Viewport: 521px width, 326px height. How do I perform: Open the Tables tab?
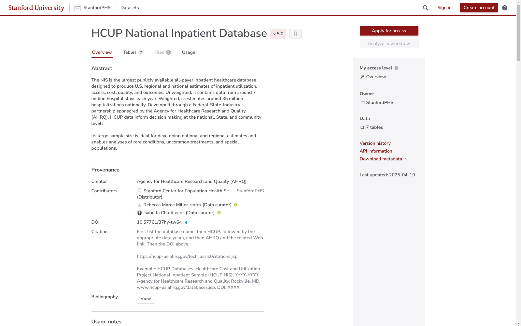133,52
